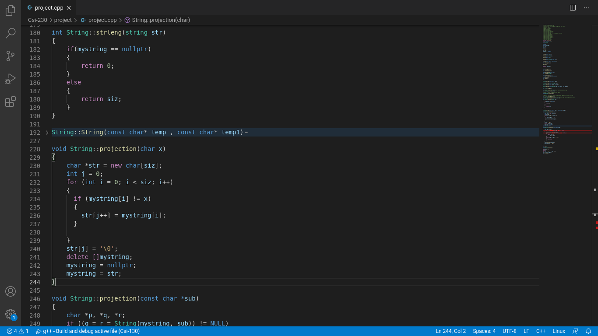Open the Accounts menu in the activity bar
Viewport: 598px width, 336px height.
[11, 290]
